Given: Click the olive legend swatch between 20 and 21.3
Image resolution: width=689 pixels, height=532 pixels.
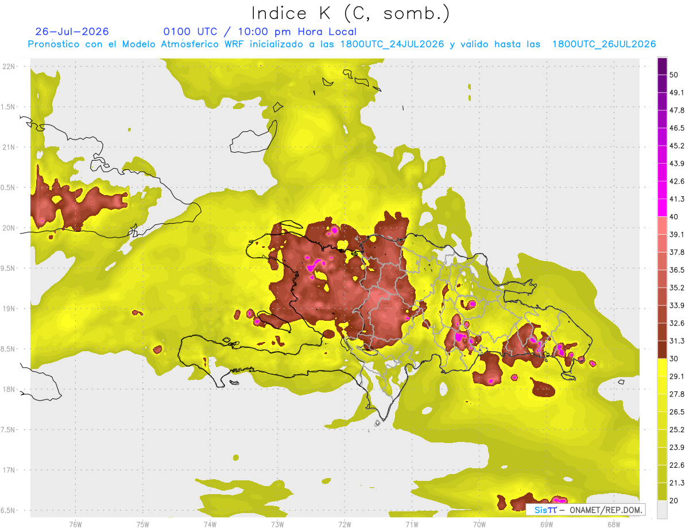Looking at the screenshot, I should 662,492.
